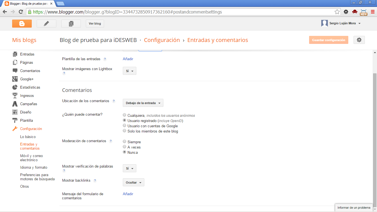Open Entradas y comentarios submenu
Image resolution: width=377 pixels, height=212 pixels.
[x=30, y=146]
